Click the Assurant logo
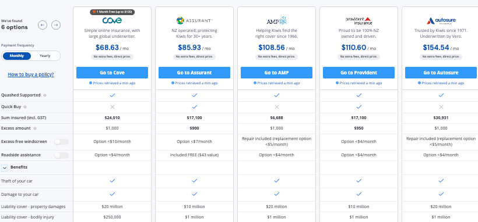 tap(195, 20)
